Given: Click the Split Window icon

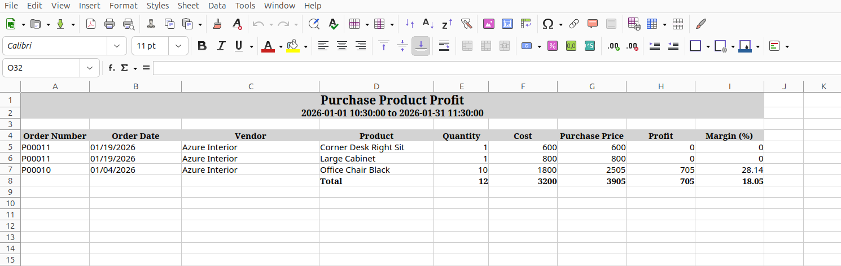Looking at the screenshot, I should [678, 24].
